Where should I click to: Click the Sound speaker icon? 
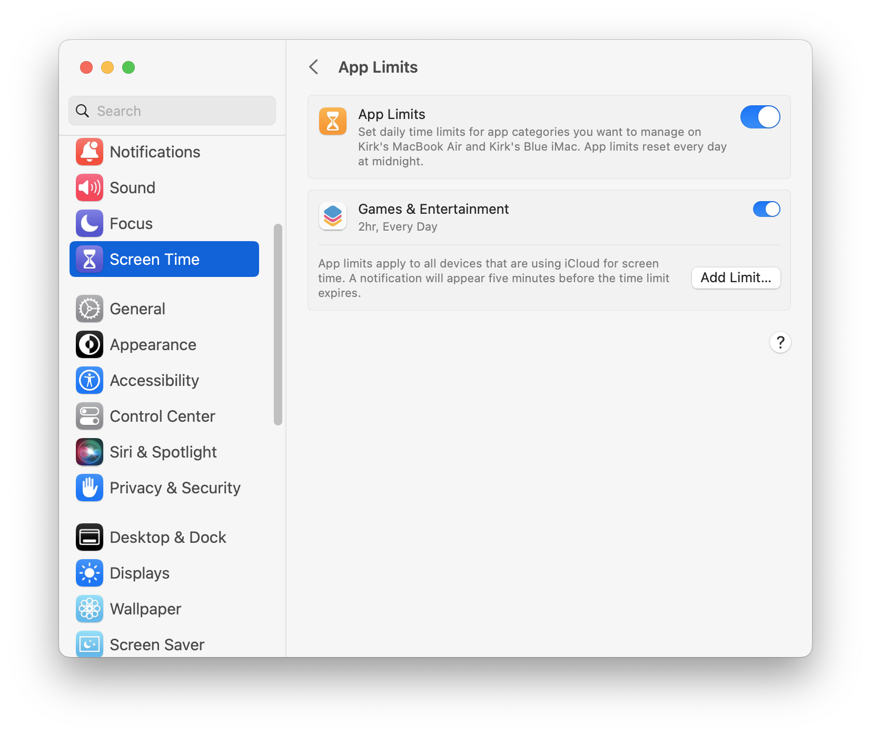pos(90,188)
